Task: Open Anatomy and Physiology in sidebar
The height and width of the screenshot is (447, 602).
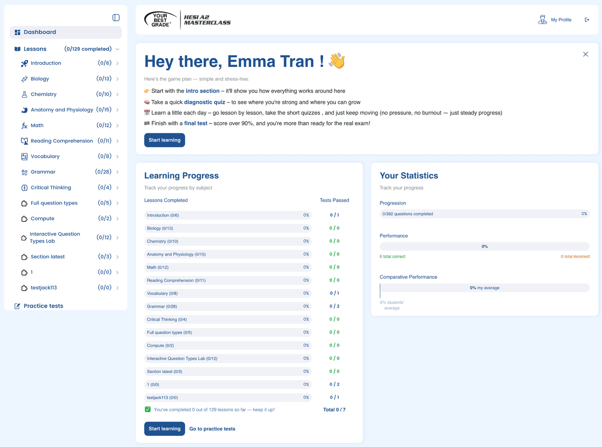Action: [62, 110]
